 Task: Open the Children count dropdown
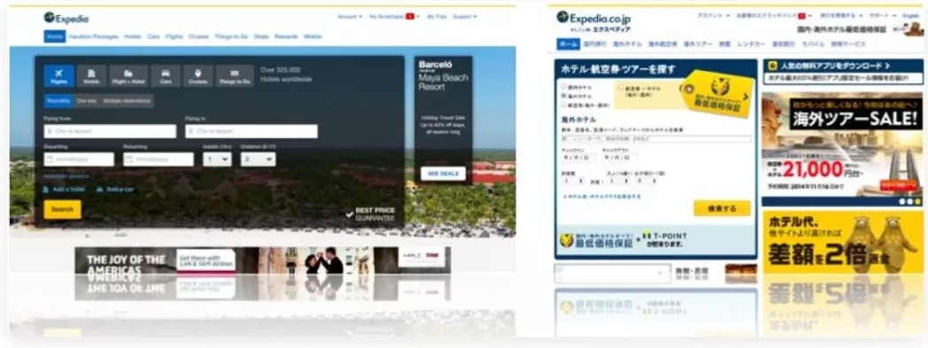coord(258,159)
